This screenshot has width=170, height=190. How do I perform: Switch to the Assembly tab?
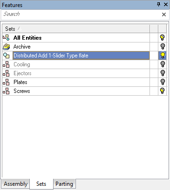tap(15, 184)
